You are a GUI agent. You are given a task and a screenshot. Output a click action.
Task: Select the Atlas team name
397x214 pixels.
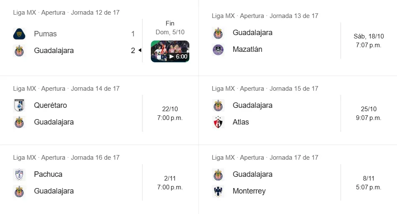pyautogui.click(x=241, y=122)
